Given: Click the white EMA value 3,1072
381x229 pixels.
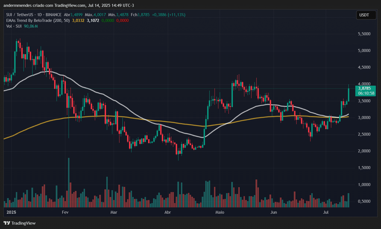Looking at the screenshot, I should tap(93, 21).
